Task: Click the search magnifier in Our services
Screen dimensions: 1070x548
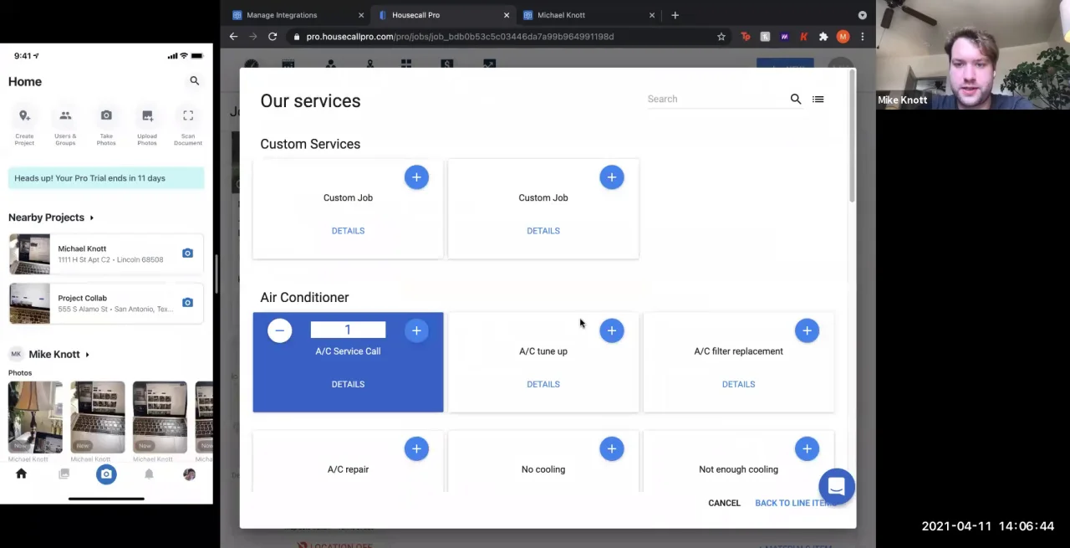Action: 796,99
